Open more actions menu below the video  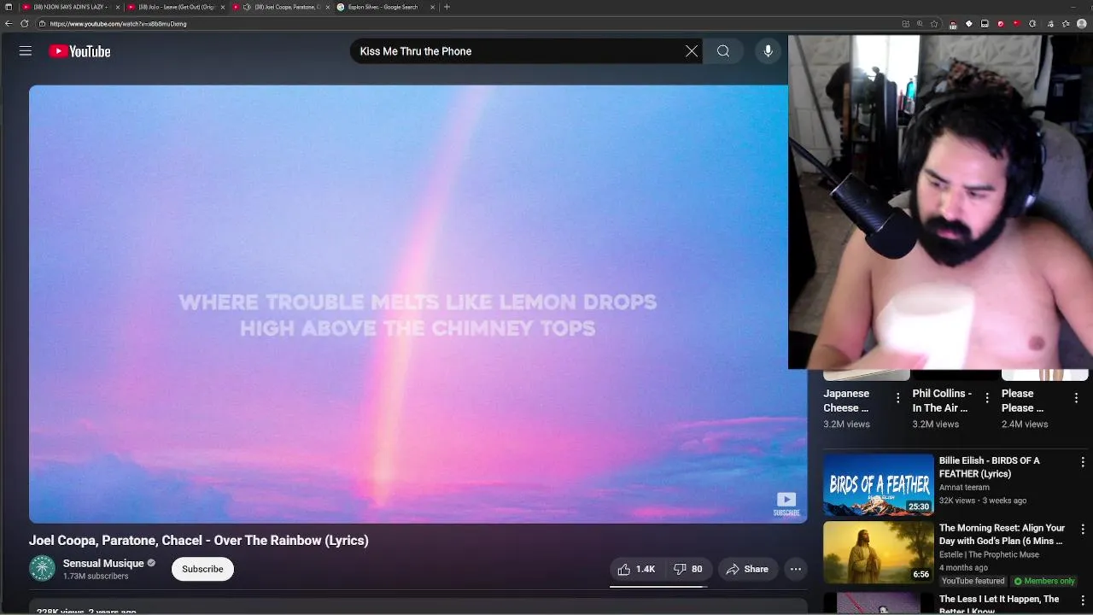(796, 569)
